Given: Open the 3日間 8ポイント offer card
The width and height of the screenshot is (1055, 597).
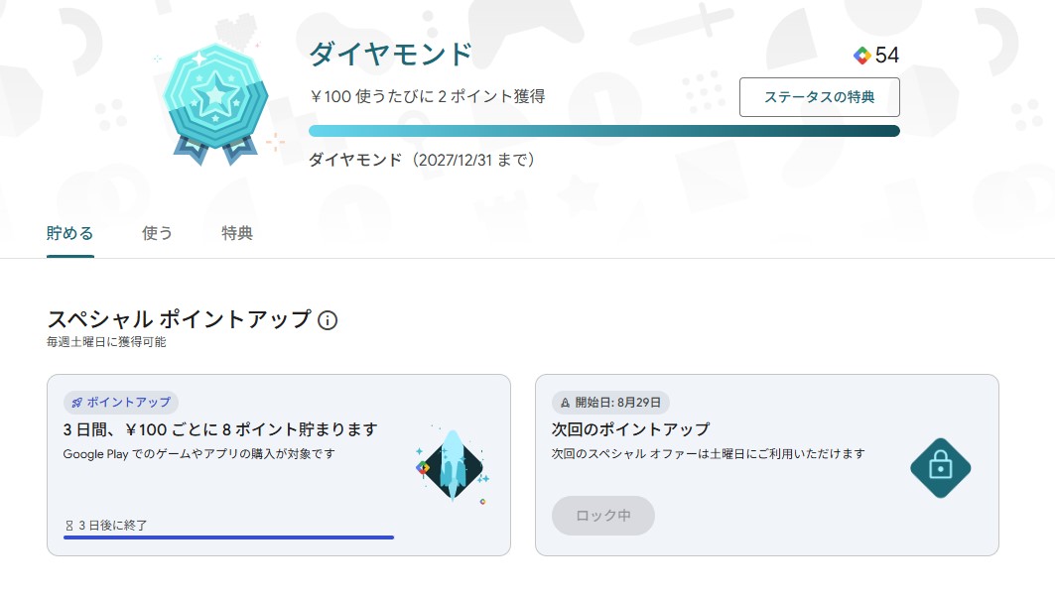Looking at the screenshot, I should [279, 465].
